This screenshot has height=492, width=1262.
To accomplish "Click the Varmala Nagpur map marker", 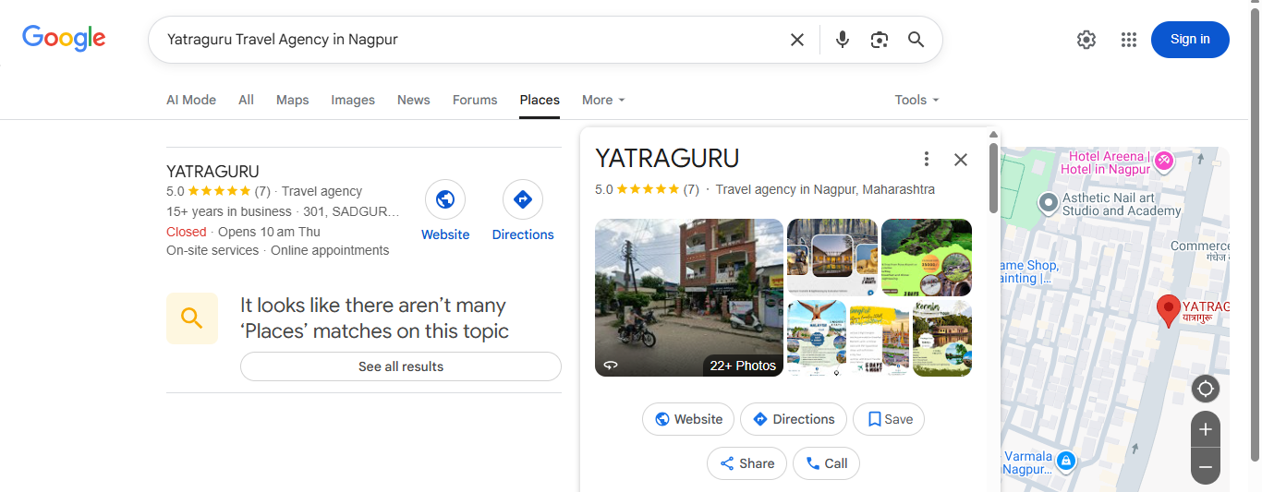I will pos(1065,460).
